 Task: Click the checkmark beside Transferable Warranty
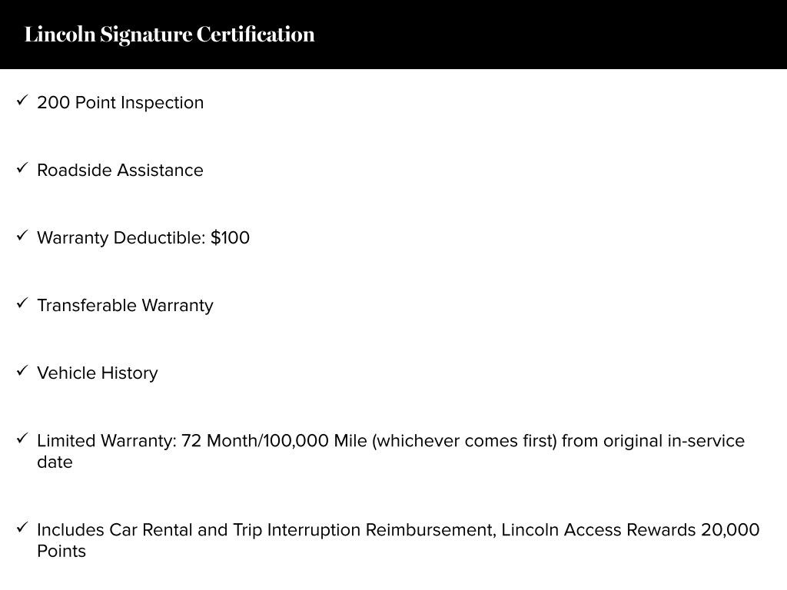click(x=22, y=303)
